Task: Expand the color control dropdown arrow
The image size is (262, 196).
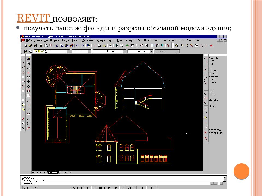Action: pos(90,51)
